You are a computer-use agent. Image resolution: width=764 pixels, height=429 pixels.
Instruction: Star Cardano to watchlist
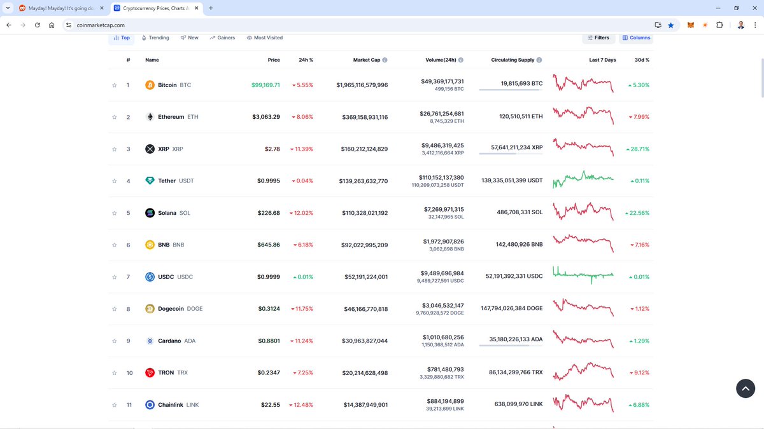115,341
